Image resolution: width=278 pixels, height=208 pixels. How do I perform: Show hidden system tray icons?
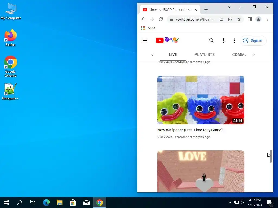230,203
